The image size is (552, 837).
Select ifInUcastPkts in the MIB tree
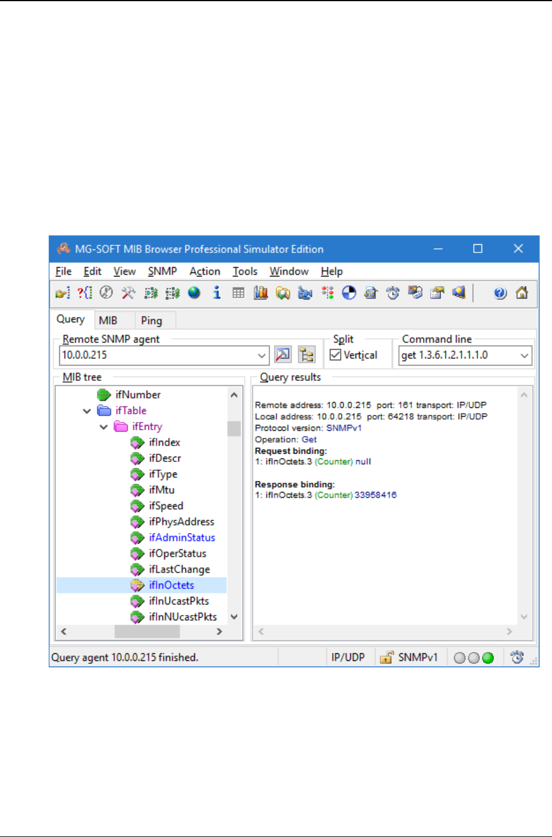coord(179,600)
